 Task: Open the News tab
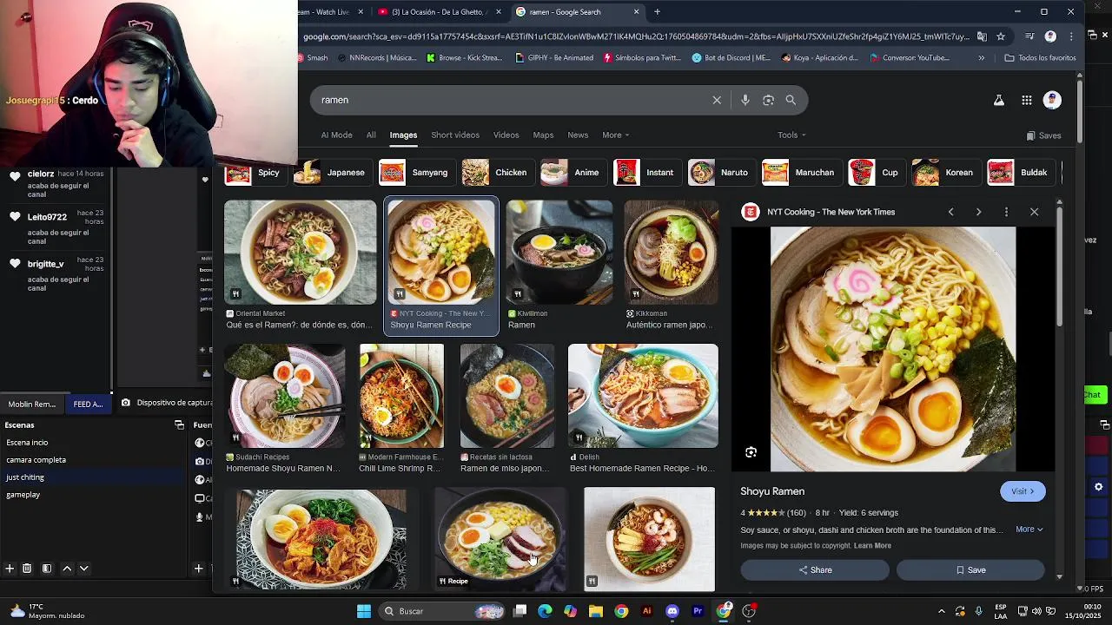pos(578,135)
